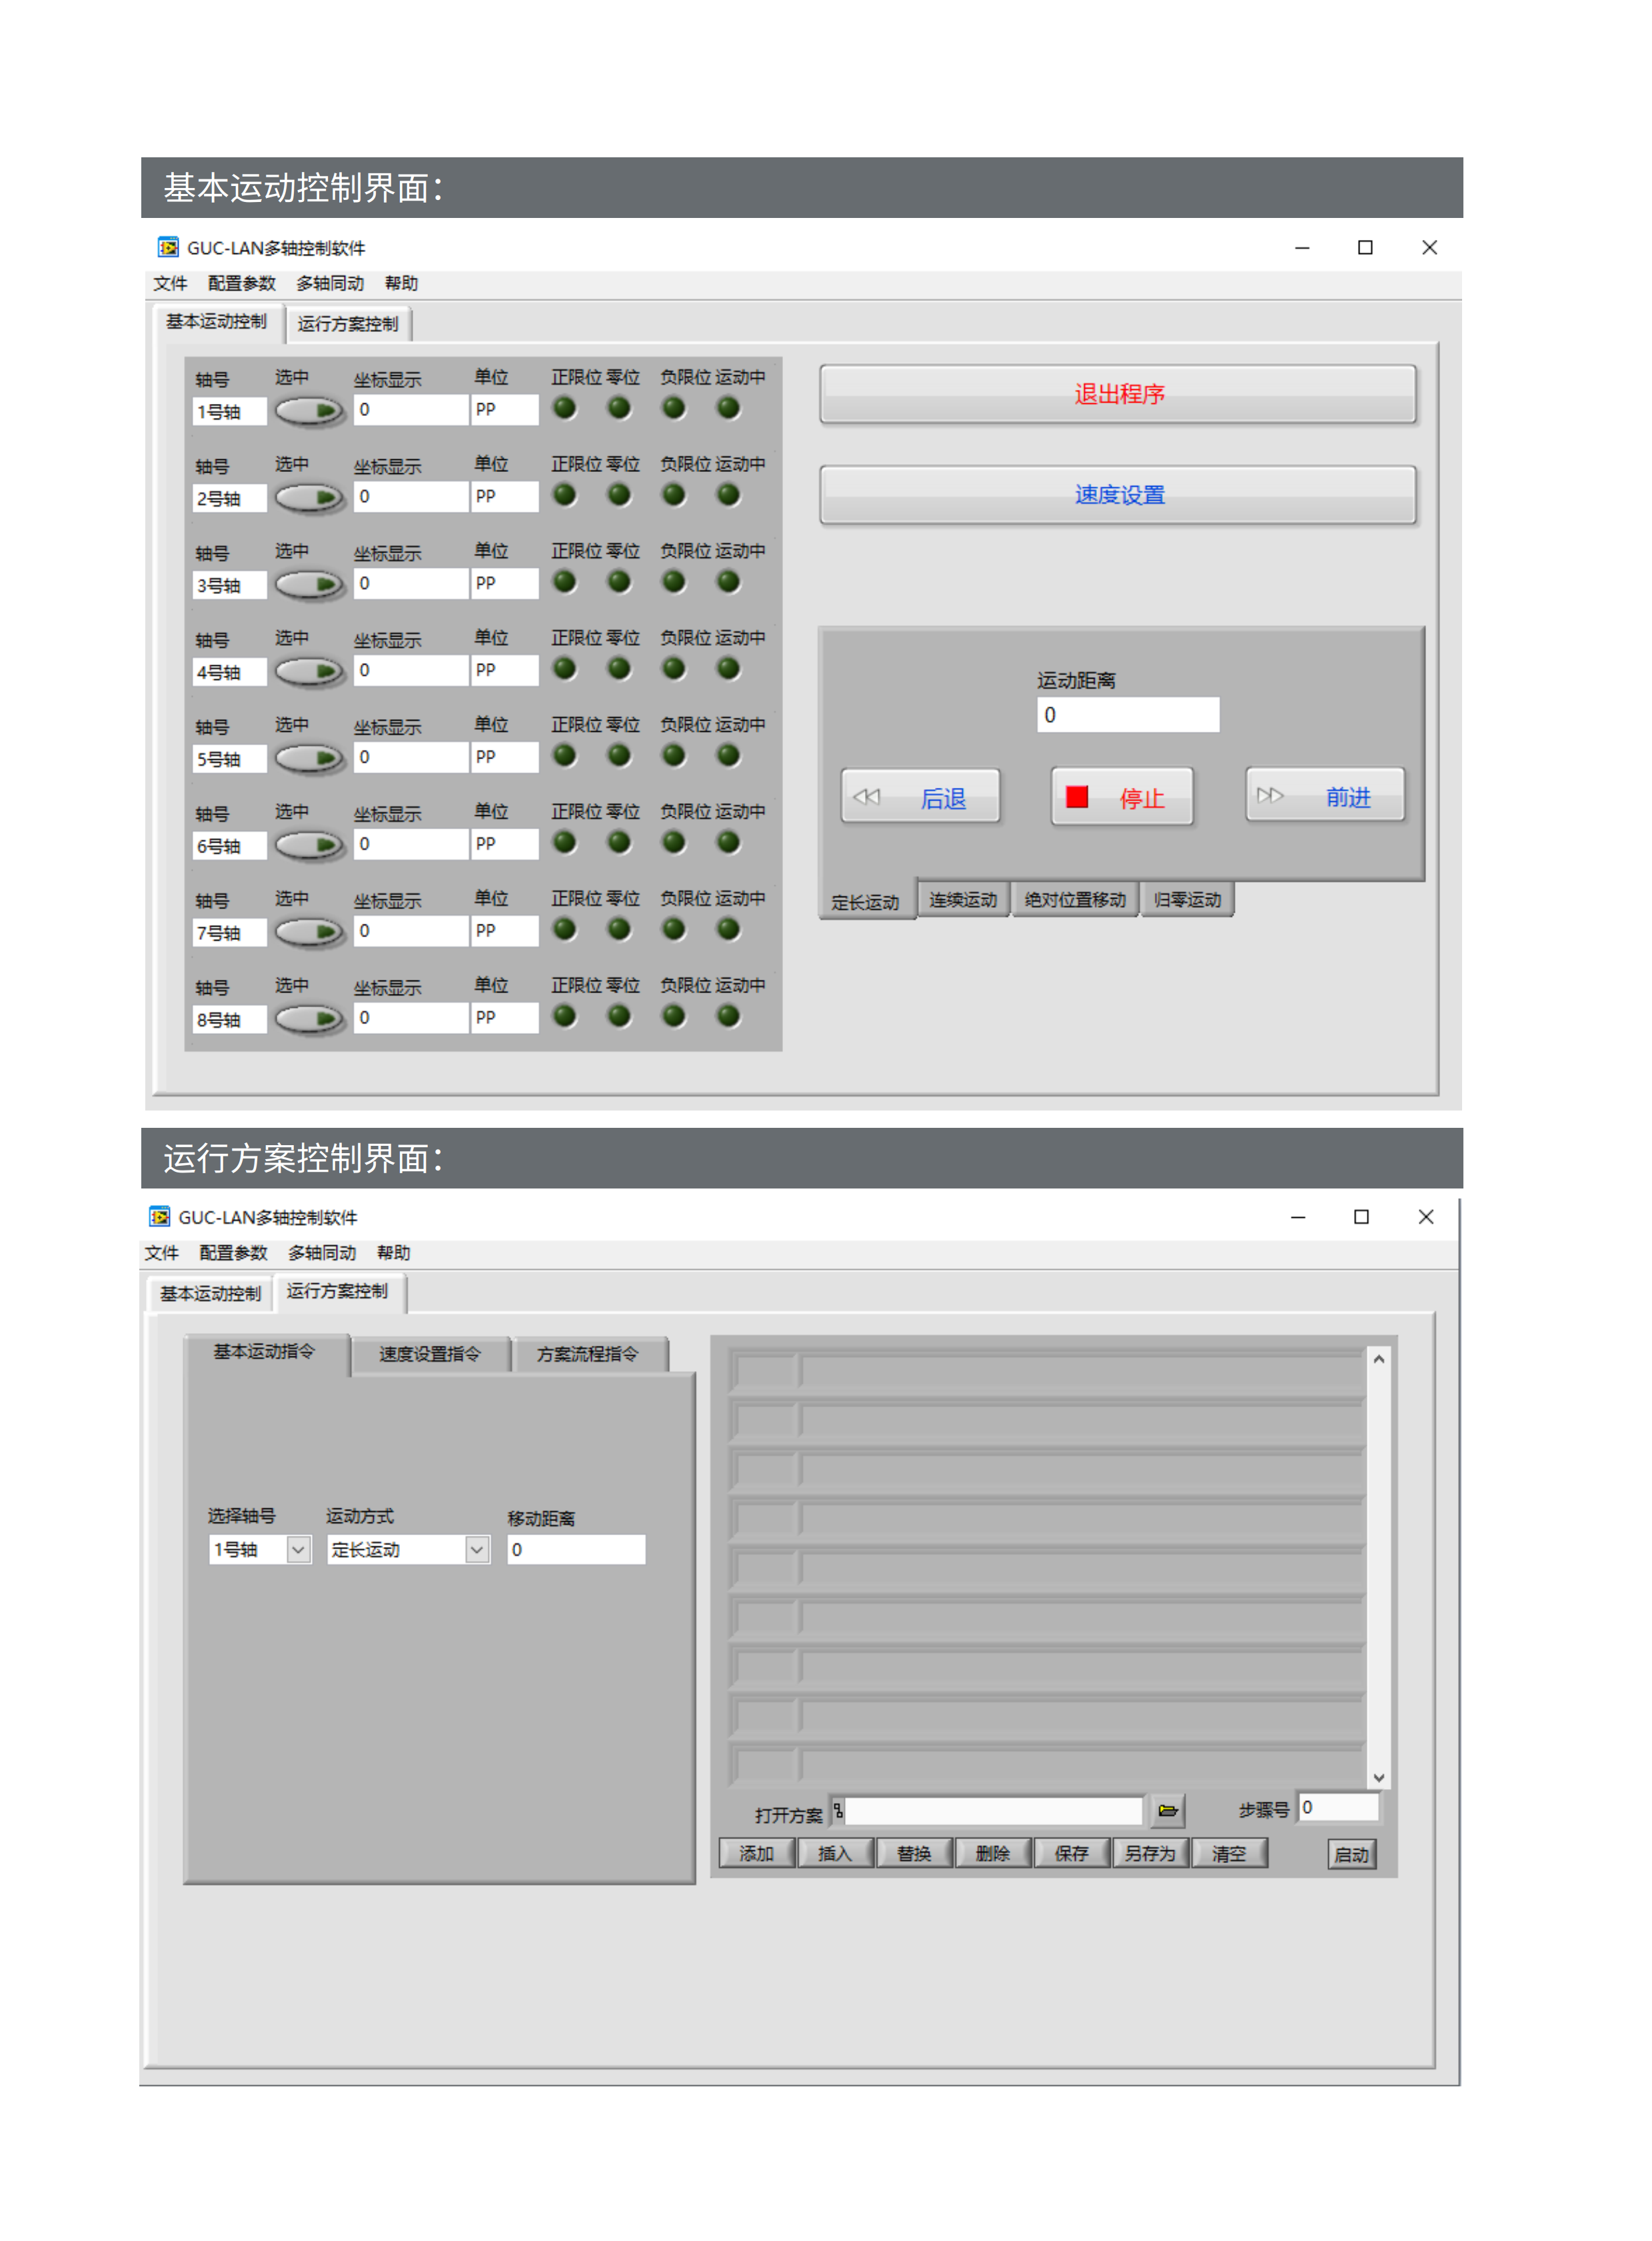Click the 8号轴 positive limit LED
Image resolution: width=1652 pixels, height=2241 pixels.
565,1016
